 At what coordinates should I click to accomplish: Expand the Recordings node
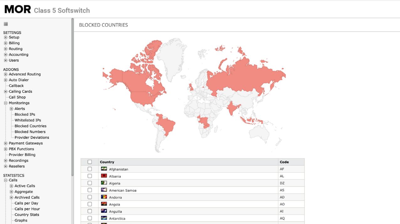tap(6, 161)
